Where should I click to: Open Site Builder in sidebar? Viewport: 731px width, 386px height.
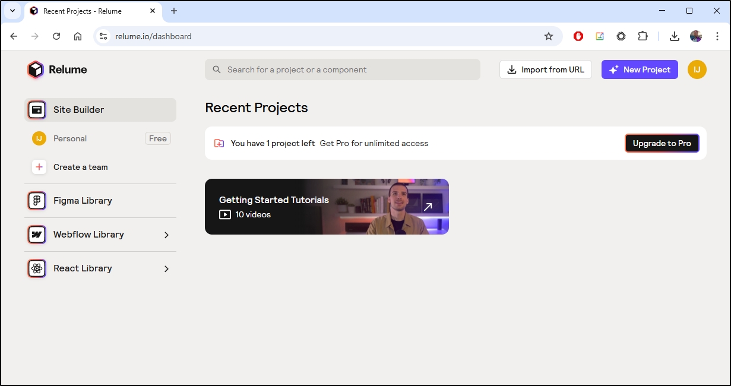coord(100,110)
